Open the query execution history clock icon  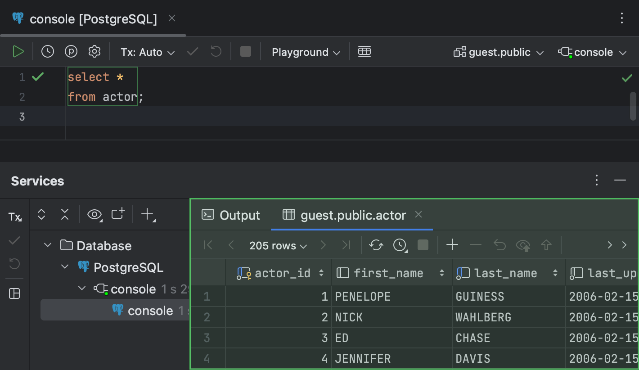click(x=48, y=51)
